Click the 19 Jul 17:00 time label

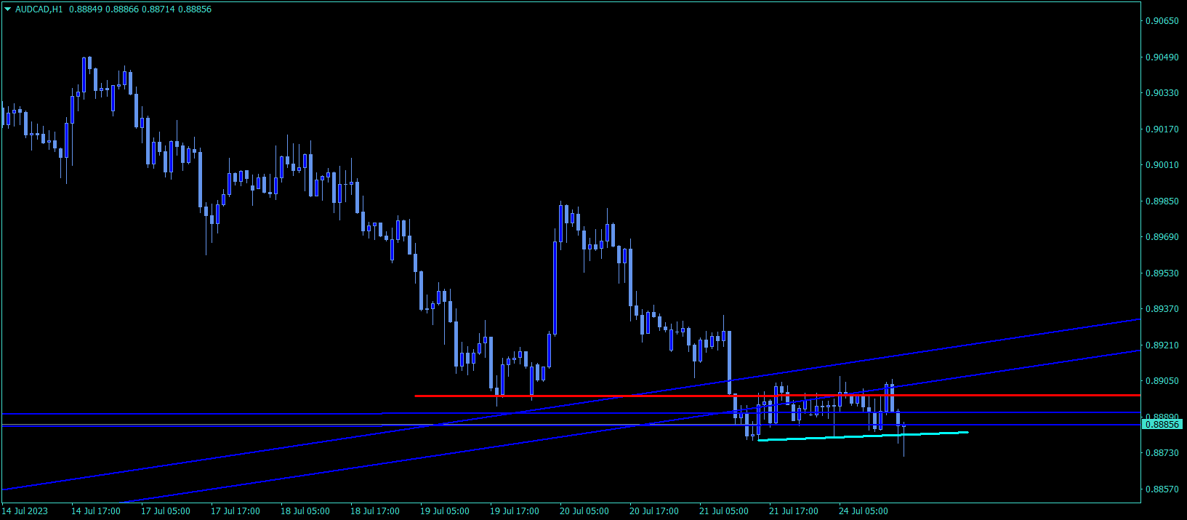click(x=515, y=511)
